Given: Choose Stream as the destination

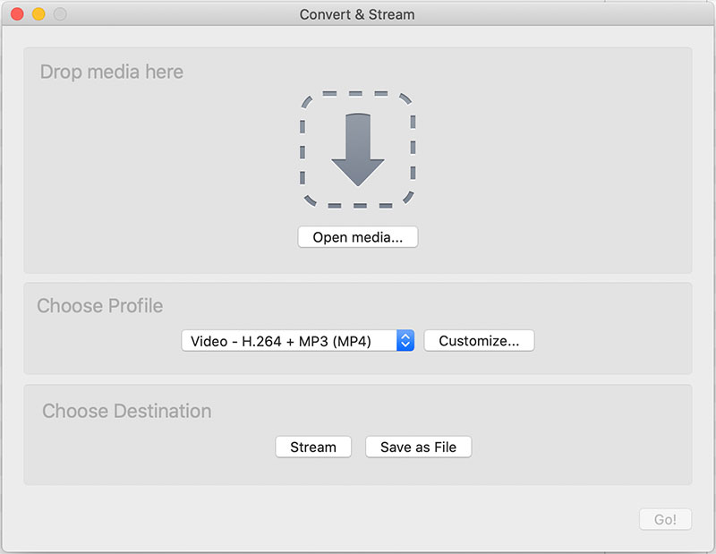Looking at the screenshot, I should point(313,447).
